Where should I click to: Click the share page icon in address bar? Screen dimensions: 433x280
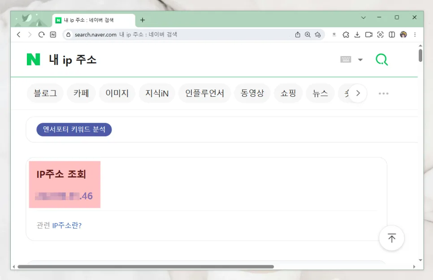tap(298, 34)
